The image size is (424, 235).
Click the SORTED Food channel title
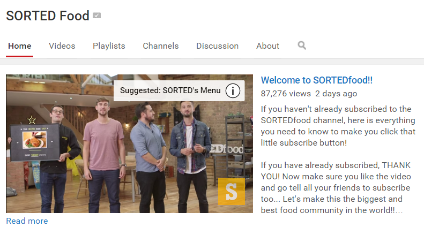(48, 16)
